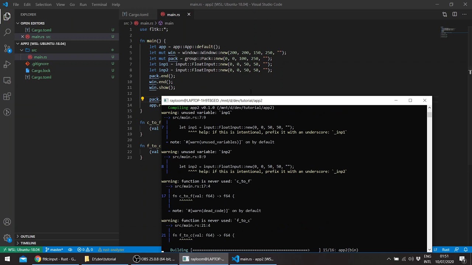Open Cargo.toml in APP2 folder tree
The image size is (472, 265).
click(x=66, y=77)
